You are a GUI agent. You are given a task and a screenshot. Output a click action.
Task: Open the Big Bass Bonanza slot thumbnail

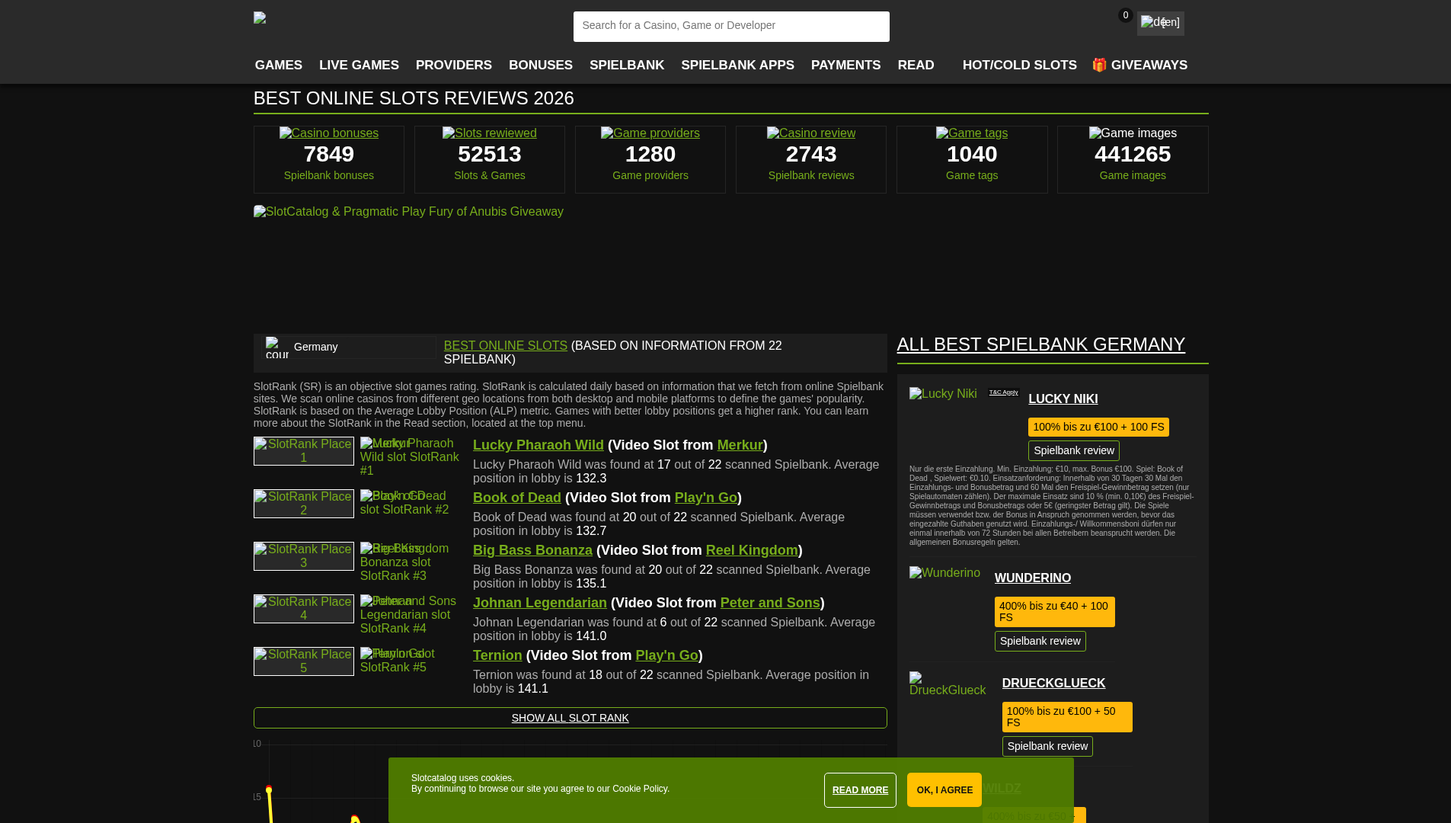(411, 562)
